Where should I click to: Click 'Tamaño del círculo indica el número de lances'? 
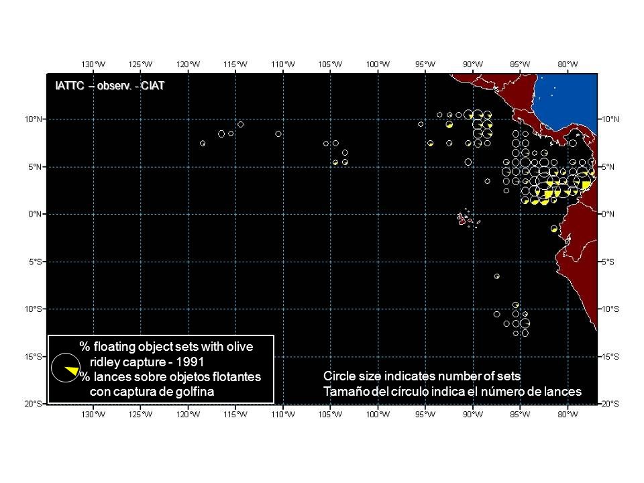click(x=452, y=391)
